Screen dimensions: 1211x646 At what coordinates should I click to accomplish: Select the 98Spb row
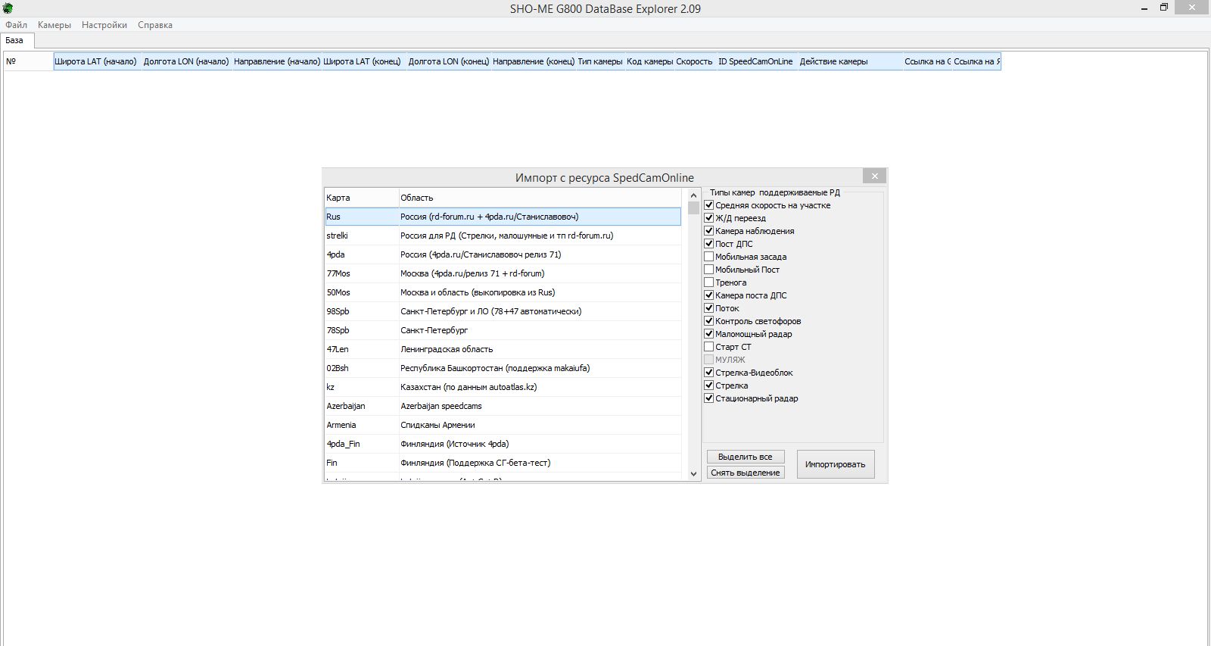click(x=503, y=311)
